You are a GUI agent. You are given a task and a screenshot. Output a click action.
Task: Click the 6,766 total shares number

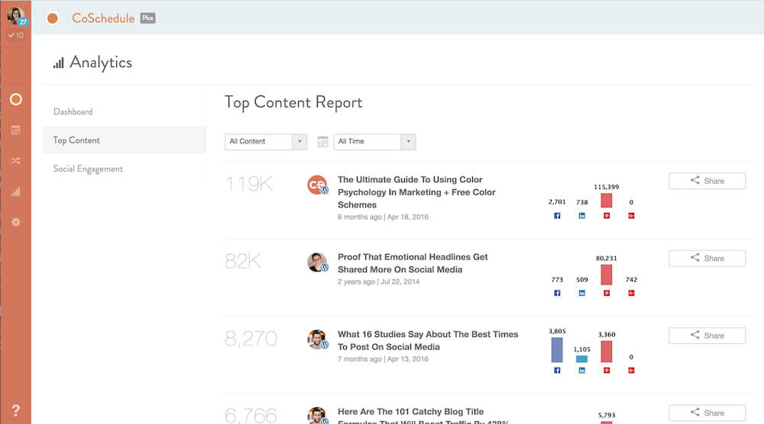click(251, 416)
